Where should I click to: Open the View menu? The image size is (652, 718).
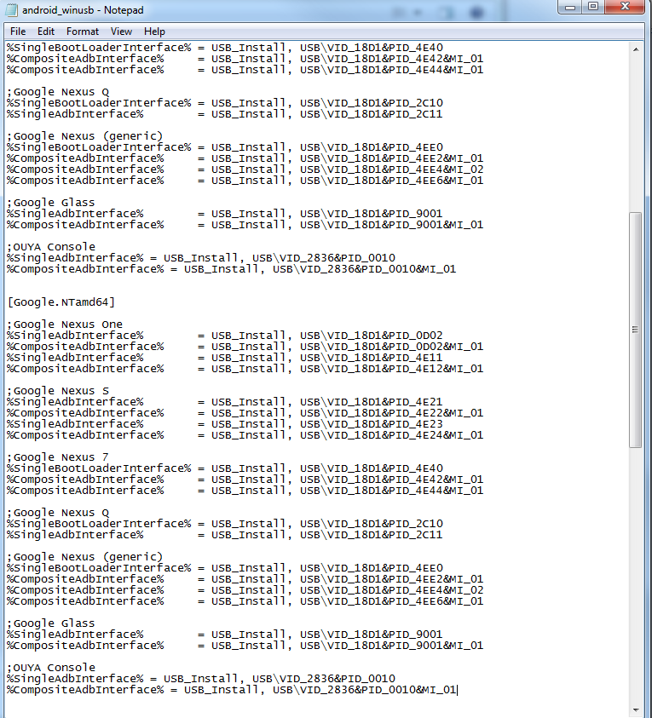tap(121, 32)
